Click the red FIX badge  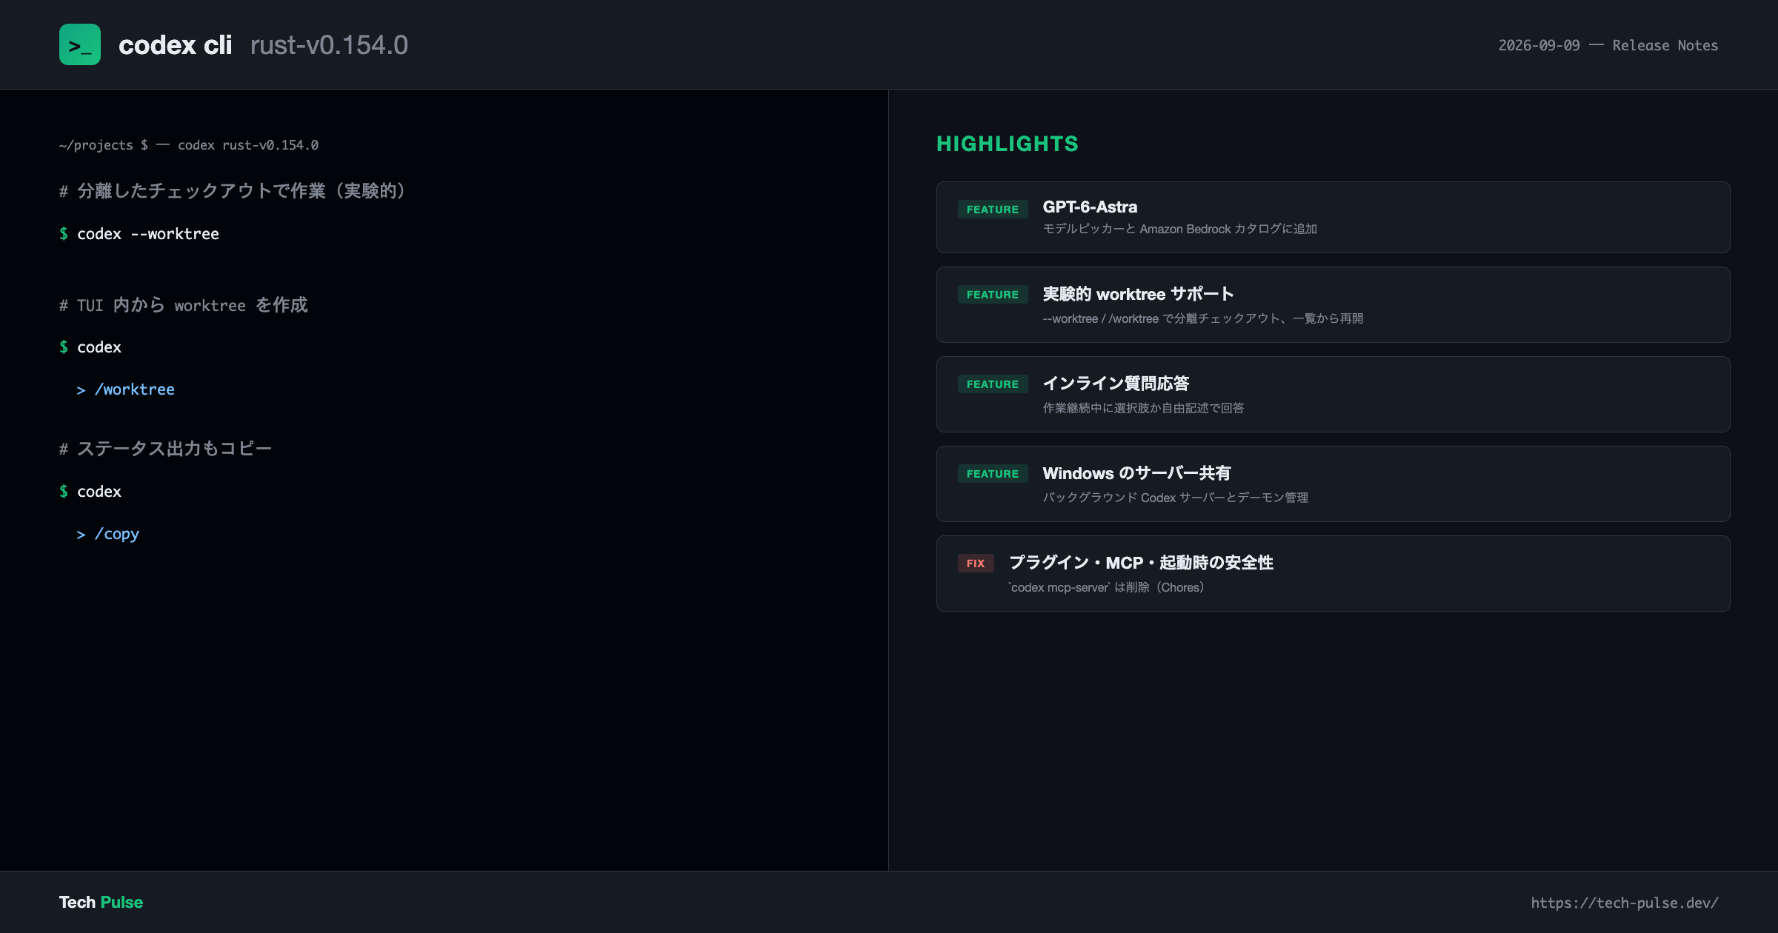point(976,564)
